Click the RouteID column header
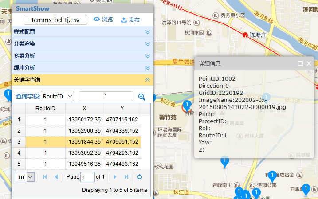Image resolution: width=318 pixels, height=199 pixels. [x=45, y=109]
